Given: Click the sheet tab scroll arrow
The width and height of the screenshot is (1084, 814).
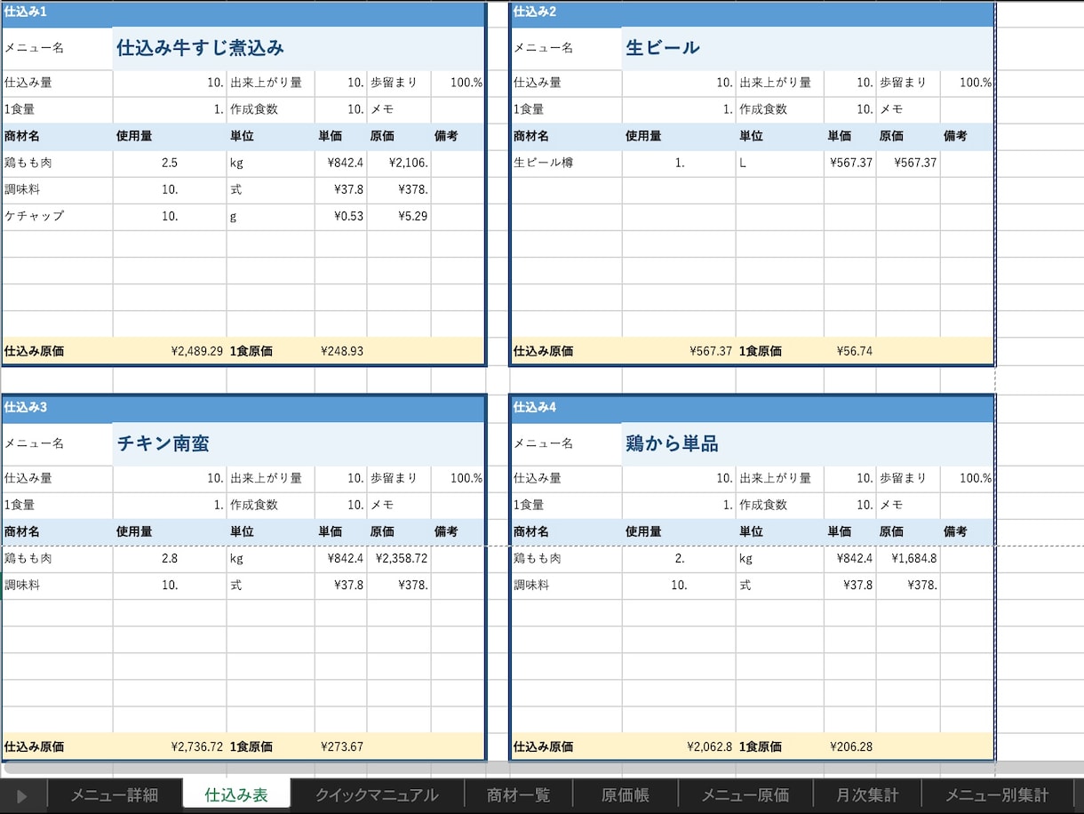Looking at the screenshot, I should [22, 796].
